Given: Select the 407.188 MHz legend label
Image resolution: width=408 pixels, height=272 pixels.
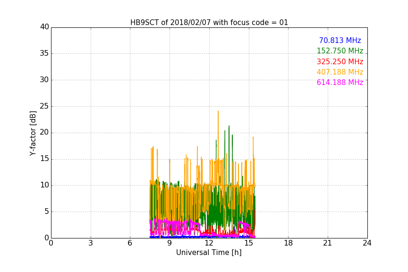Looking at the screenshot, I should (340, 72).
